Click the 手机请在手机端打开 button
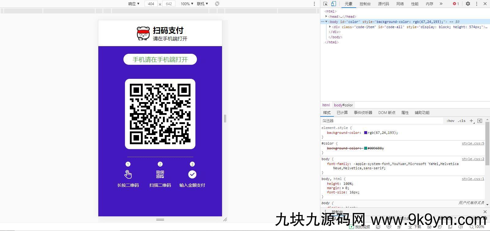 (160, 59)
